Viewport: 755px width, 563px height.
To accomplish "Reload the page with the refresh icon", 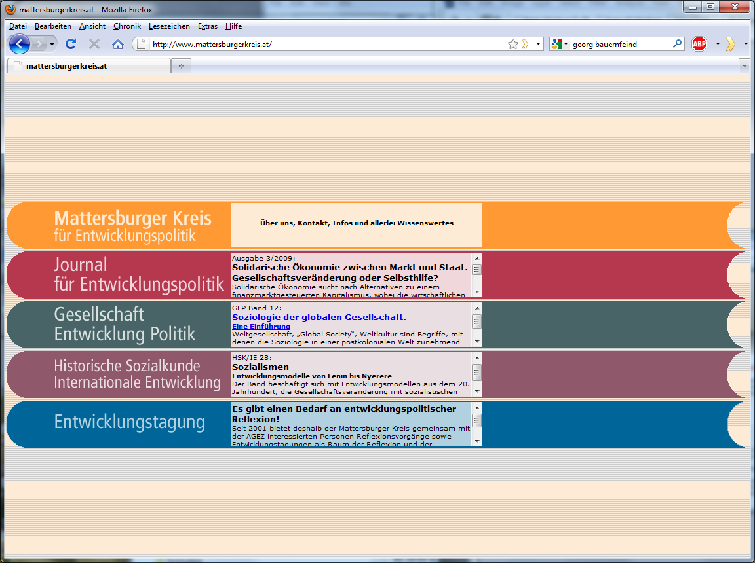I will [x=71, y=45].
